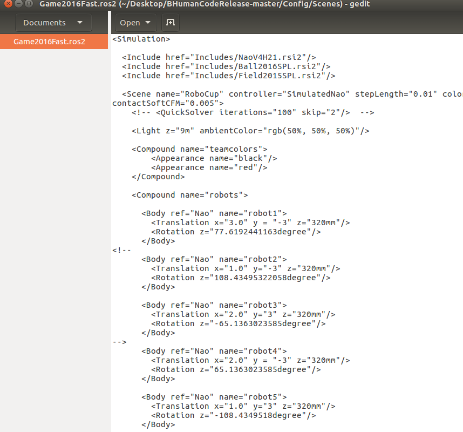Viewport: 463px width, 432px height.
Task: Click the Body name="robot3" line
Action: pyautogui.click(x=214, y=305)
